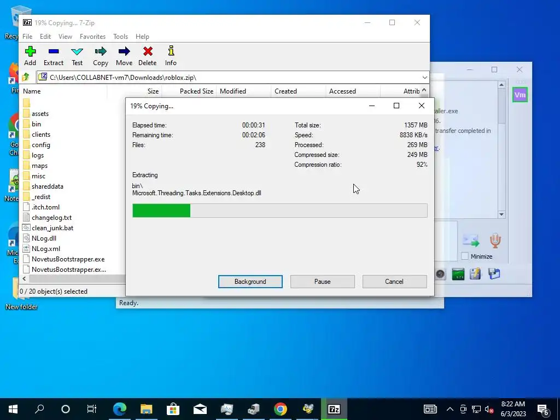The width and height of the screenshot is (560, 420).
Task: Expand the archive path dropdown
Action: coord(424,77)
